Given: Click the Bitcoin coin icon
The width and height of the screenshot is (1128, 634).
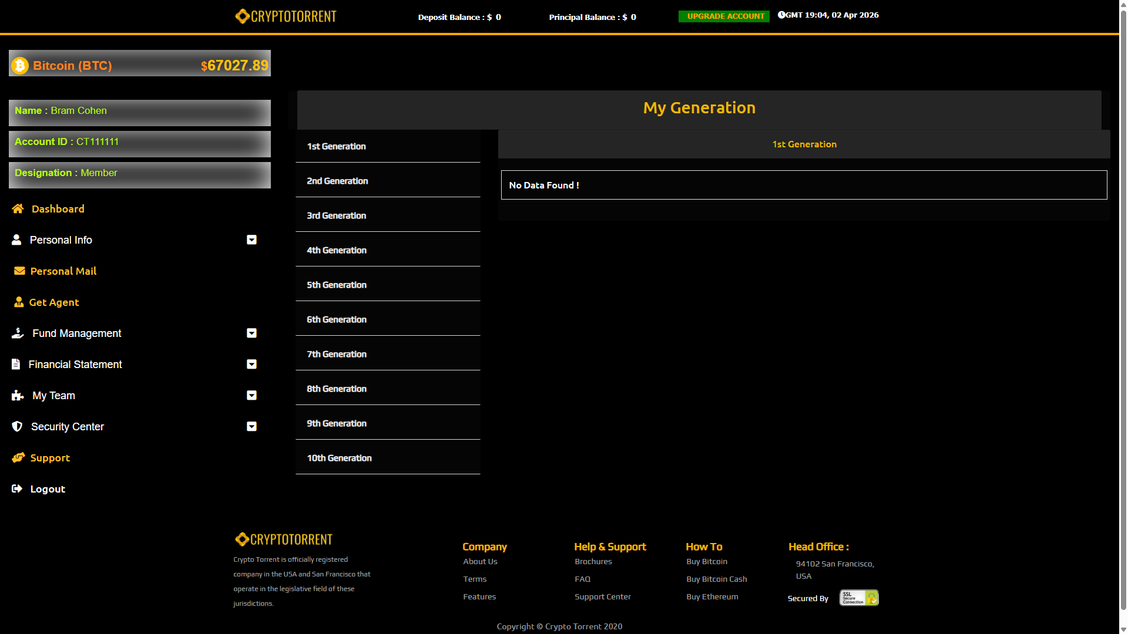Looking at the screenshot, I should [x=20, y=65].
